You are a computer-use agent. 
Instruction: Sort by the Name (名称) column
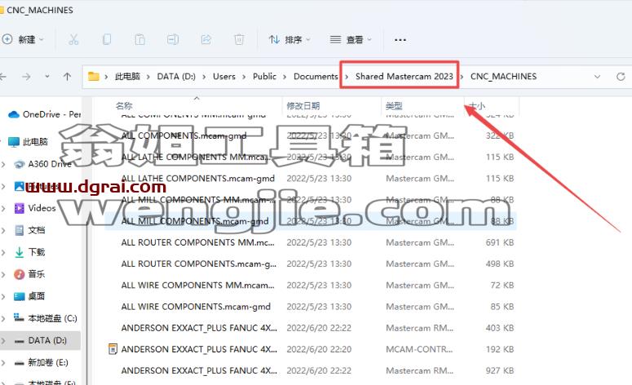click(x=124, y=105)
